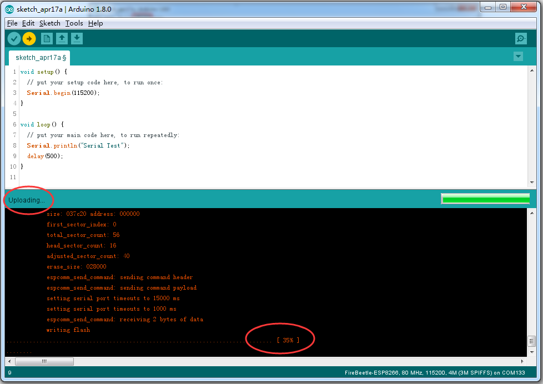Click 'adjusted_sector_count: 40' console line
Screen dimensions: 543x384
tap(88, 256)
